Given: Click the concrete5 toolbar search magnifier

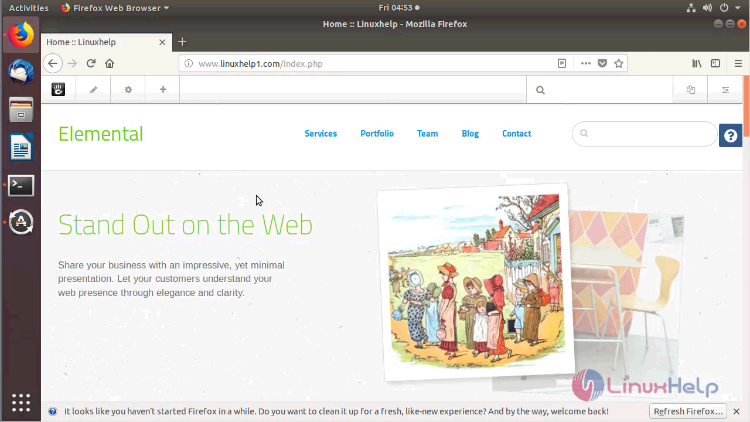Looking at the screenshot, I should pyautogui.click(x=540, y=90).
